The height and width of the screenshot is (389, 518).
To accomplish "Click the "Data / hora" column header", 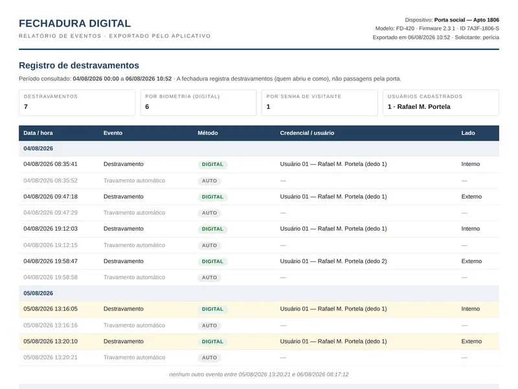I will pos(38,133).
